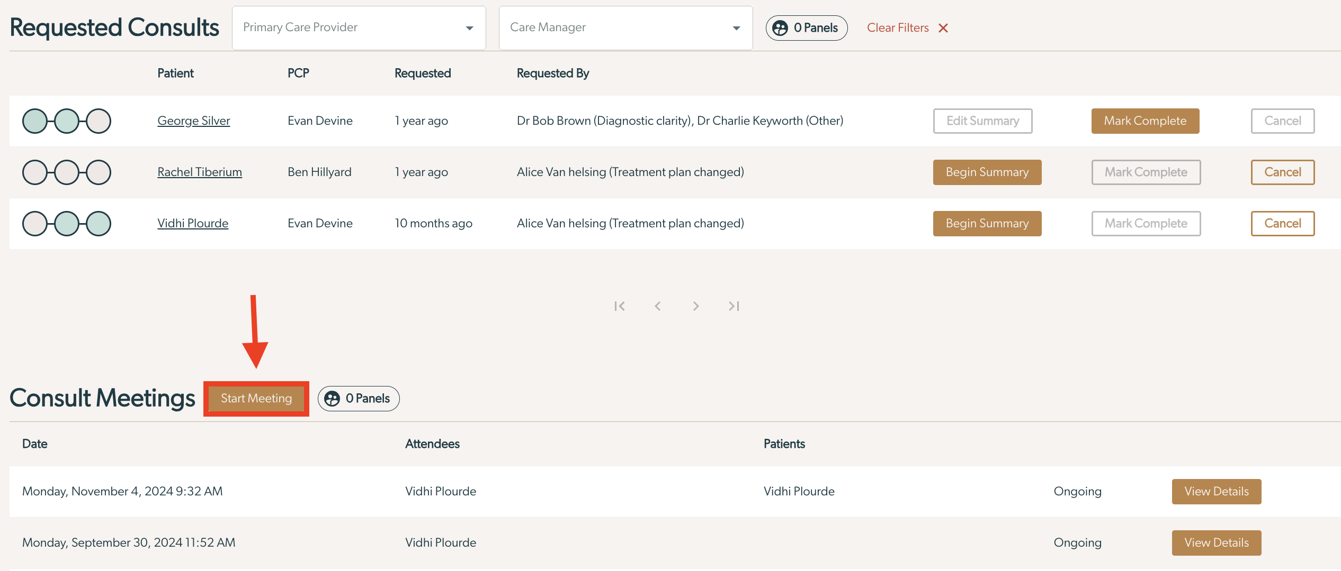Cancel the Rachel Tiberium consult

click(x=1283, y=172)
